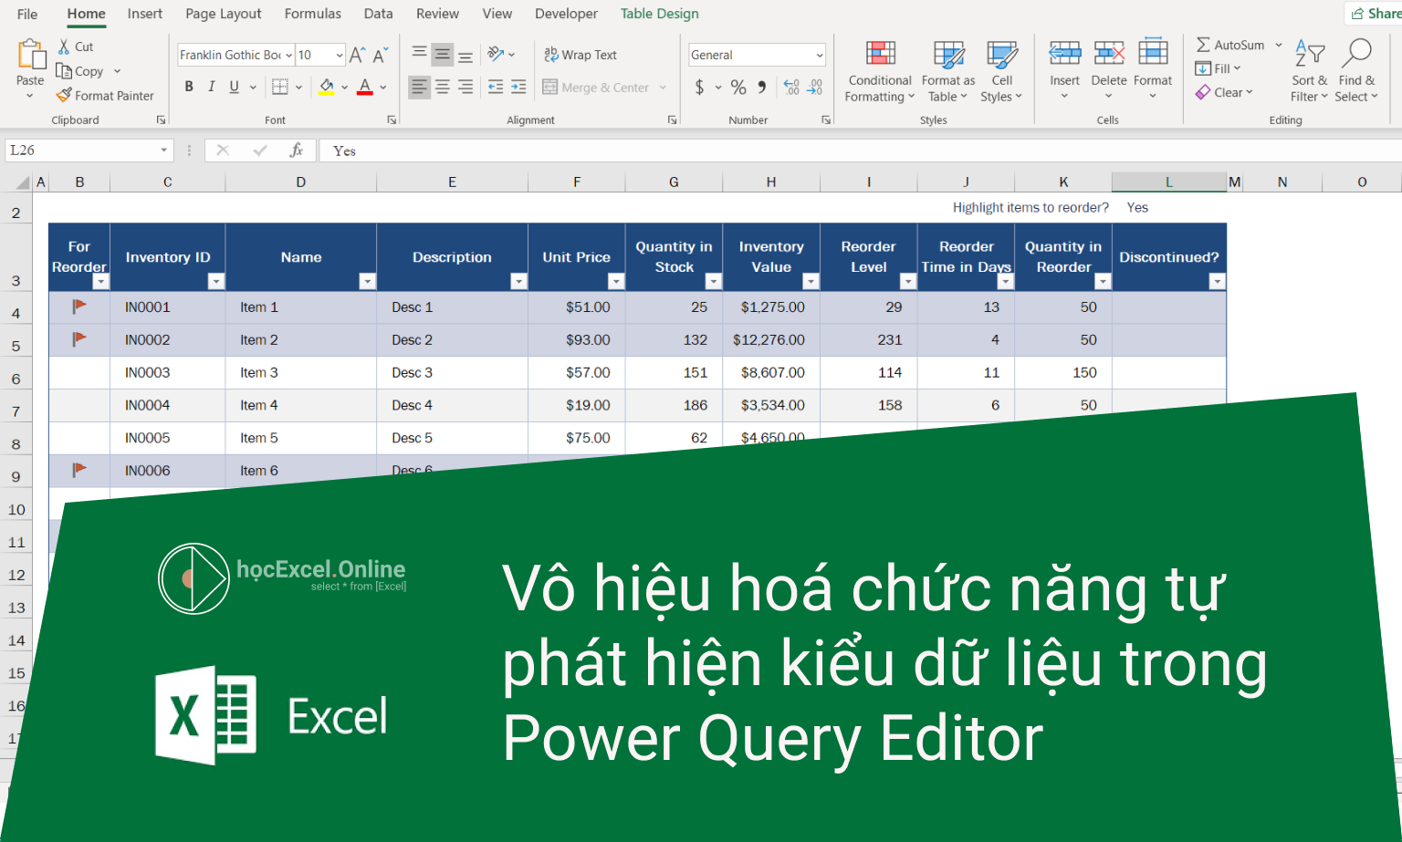Open the File tab
1402x842 pixels.
click(27, 14)
